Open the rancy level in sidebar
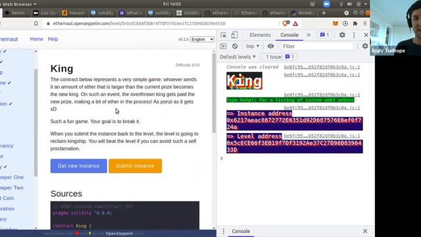Viewport: 421px width, 237px height. [x=7, y=145]
